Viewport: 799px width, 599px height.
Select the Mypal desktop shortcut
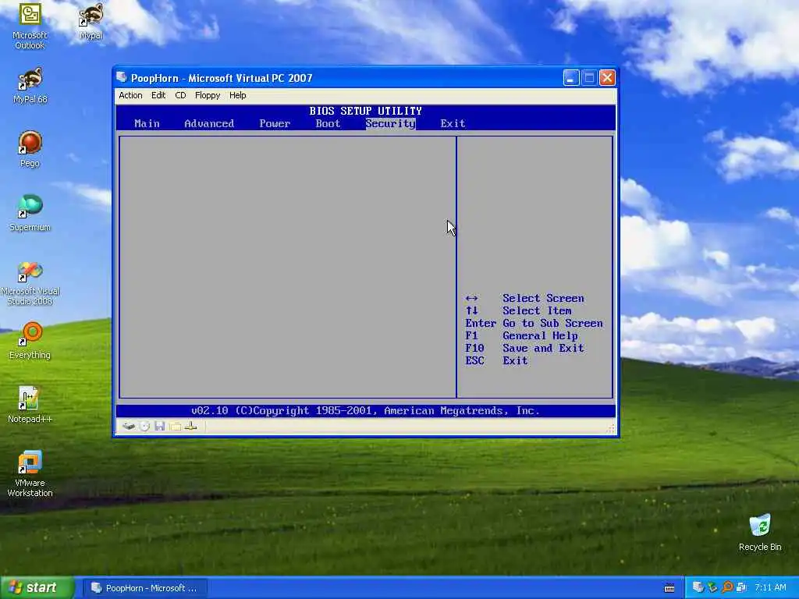(x=91, y=22)
